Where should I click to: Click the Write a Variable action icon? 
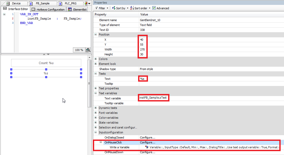(x=147, y=147)
